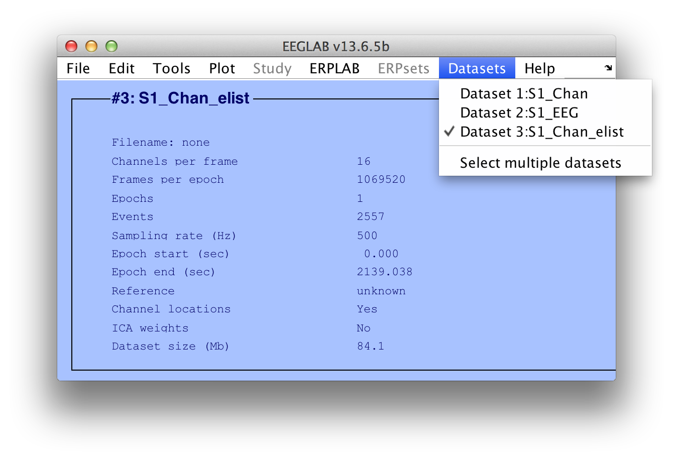Click the sampling rate value 500

coord(367,236)
